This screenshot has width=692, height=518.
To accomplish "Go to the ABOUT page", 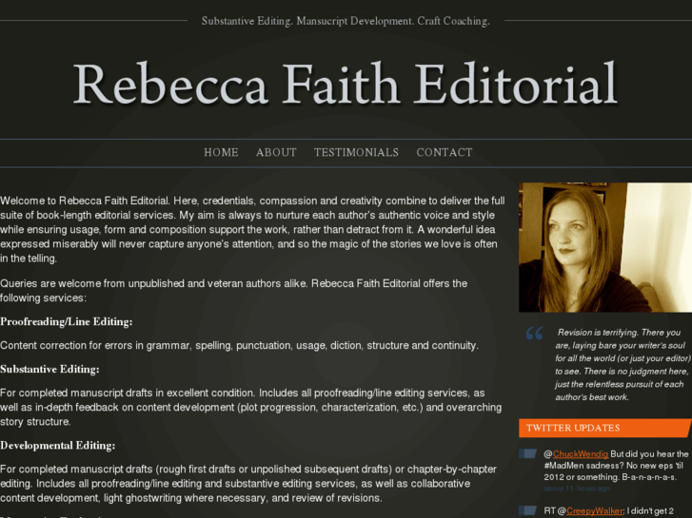I will [x=276, y=152].
